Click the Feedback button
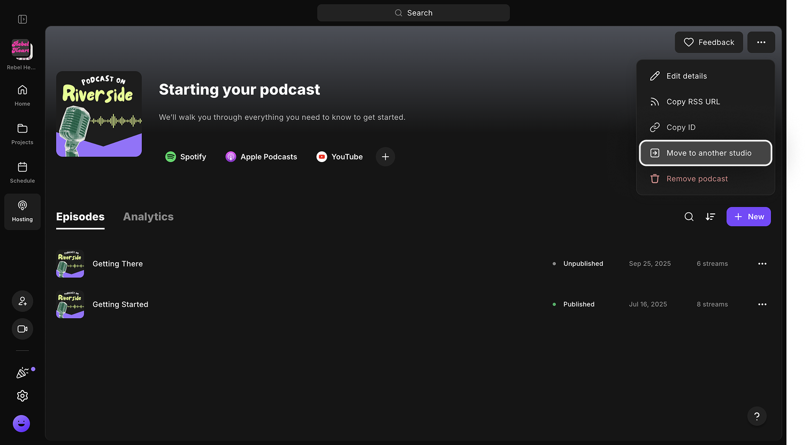 coord(709,42)
